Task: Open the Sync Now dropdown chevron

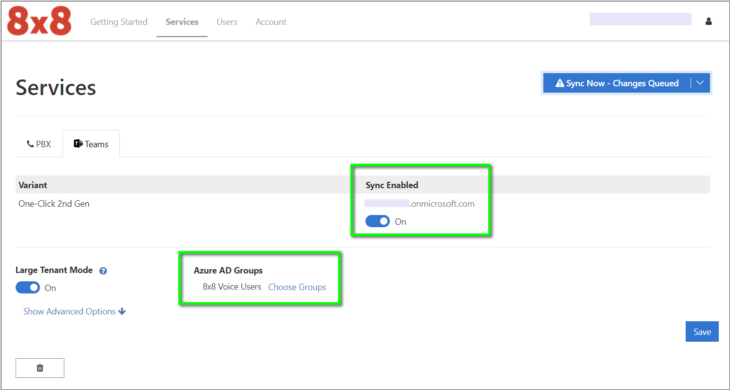Action: coord(700,83)
